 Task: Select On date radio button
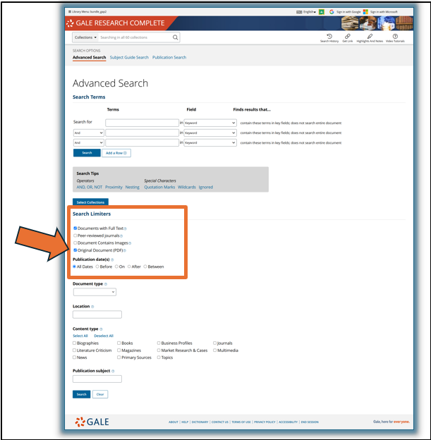[116, 267]
